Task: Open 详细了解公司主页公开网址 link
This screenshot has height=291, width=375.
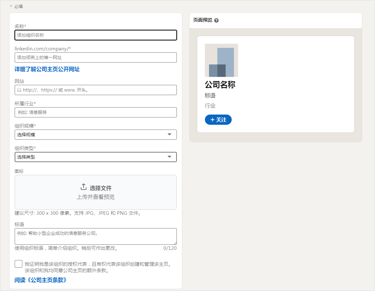Action: point(47,69)
